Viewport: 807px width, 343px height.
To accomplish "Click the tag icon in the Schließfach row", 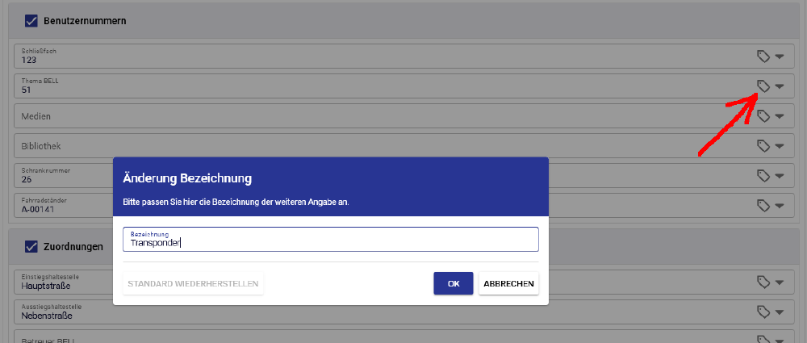I will [x=763, y=56].
